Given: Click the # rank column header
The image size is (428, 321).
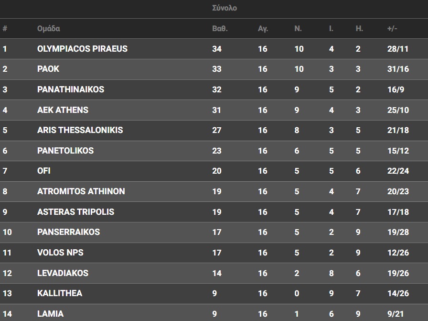Looking at the screenshot, I should pos(5,29).
